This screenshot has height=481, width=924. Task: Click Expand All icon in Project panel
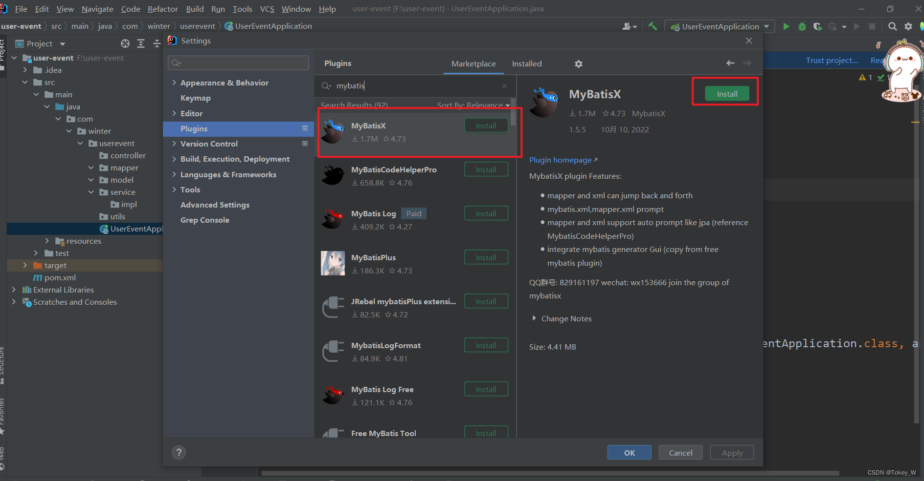pyautogui.click(x=141, y=43)
